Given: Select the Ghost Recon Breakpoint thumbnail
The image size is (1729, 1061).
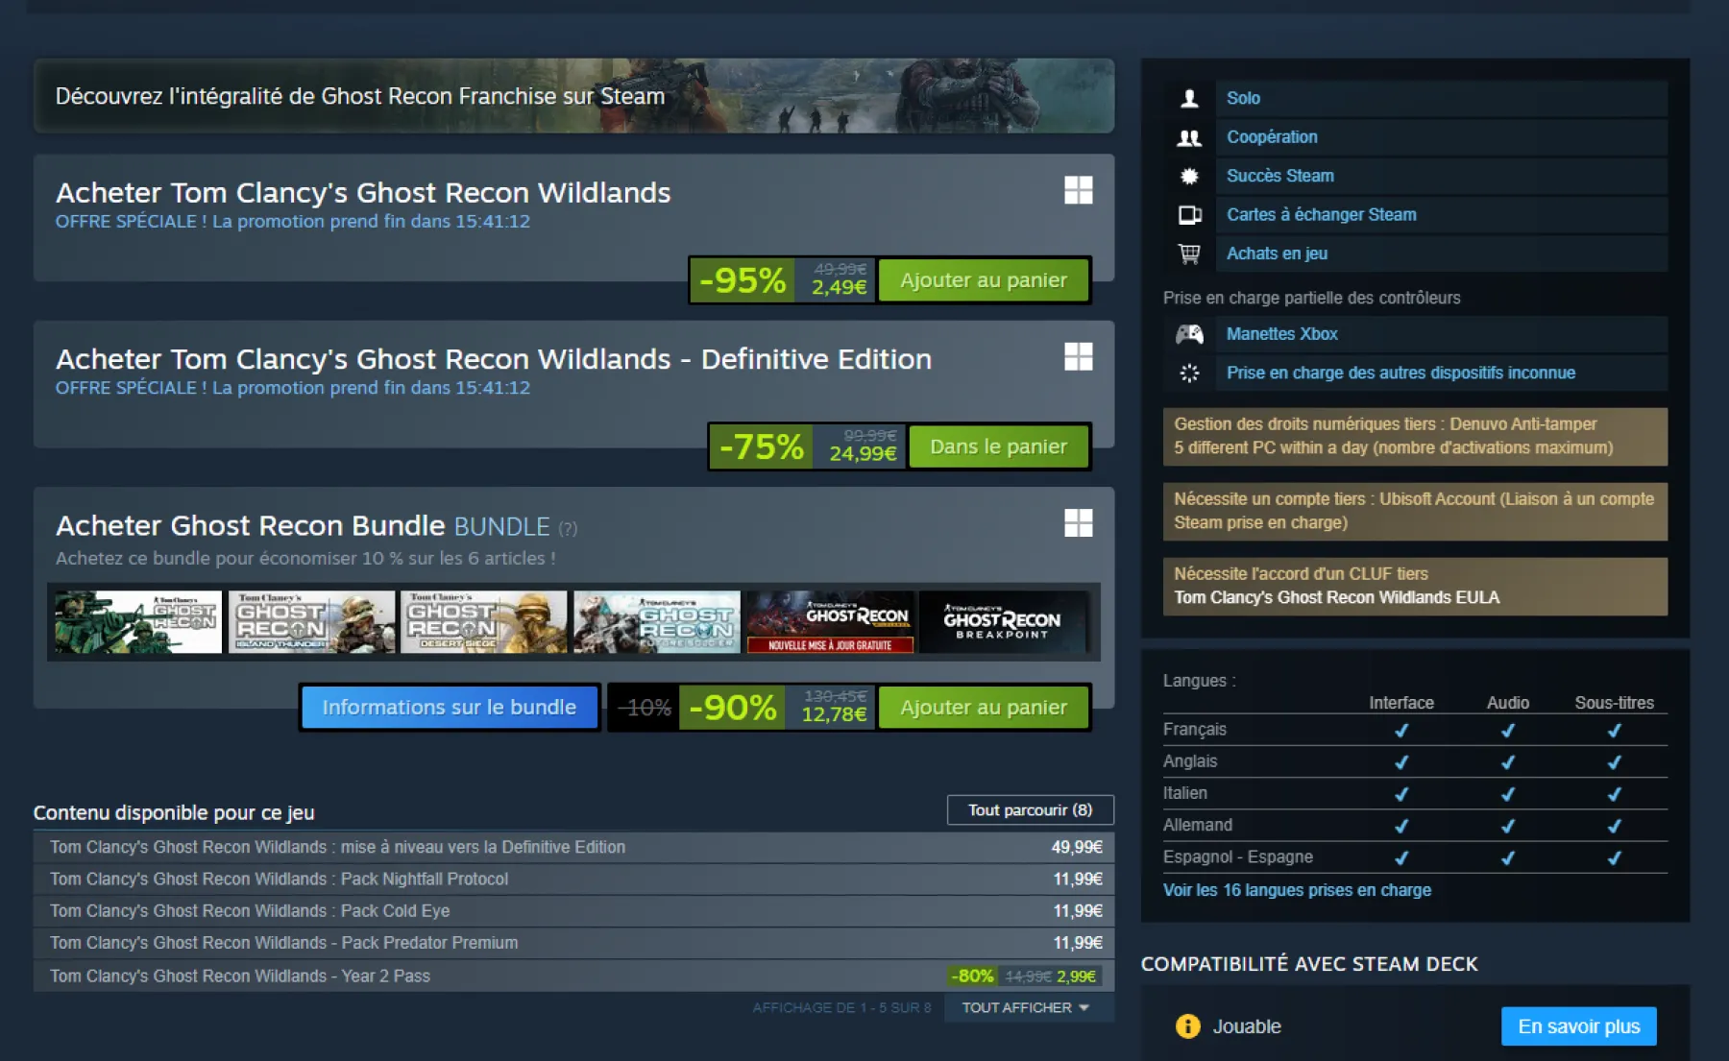Looking at the screenshot, I should point(1003,622).
